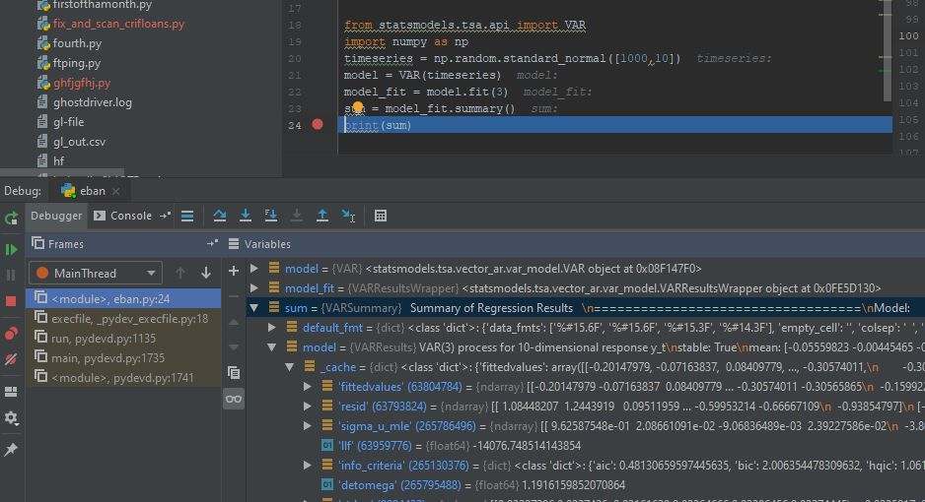Mute all breakpoints
The height and width of the screenshot is (502, 925).
coord(11,359)
